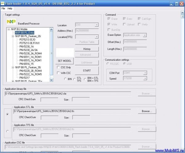This screenshot has height=153, width=185.
Task: Toggle the Verify checkbox
Action: [139, 24]
